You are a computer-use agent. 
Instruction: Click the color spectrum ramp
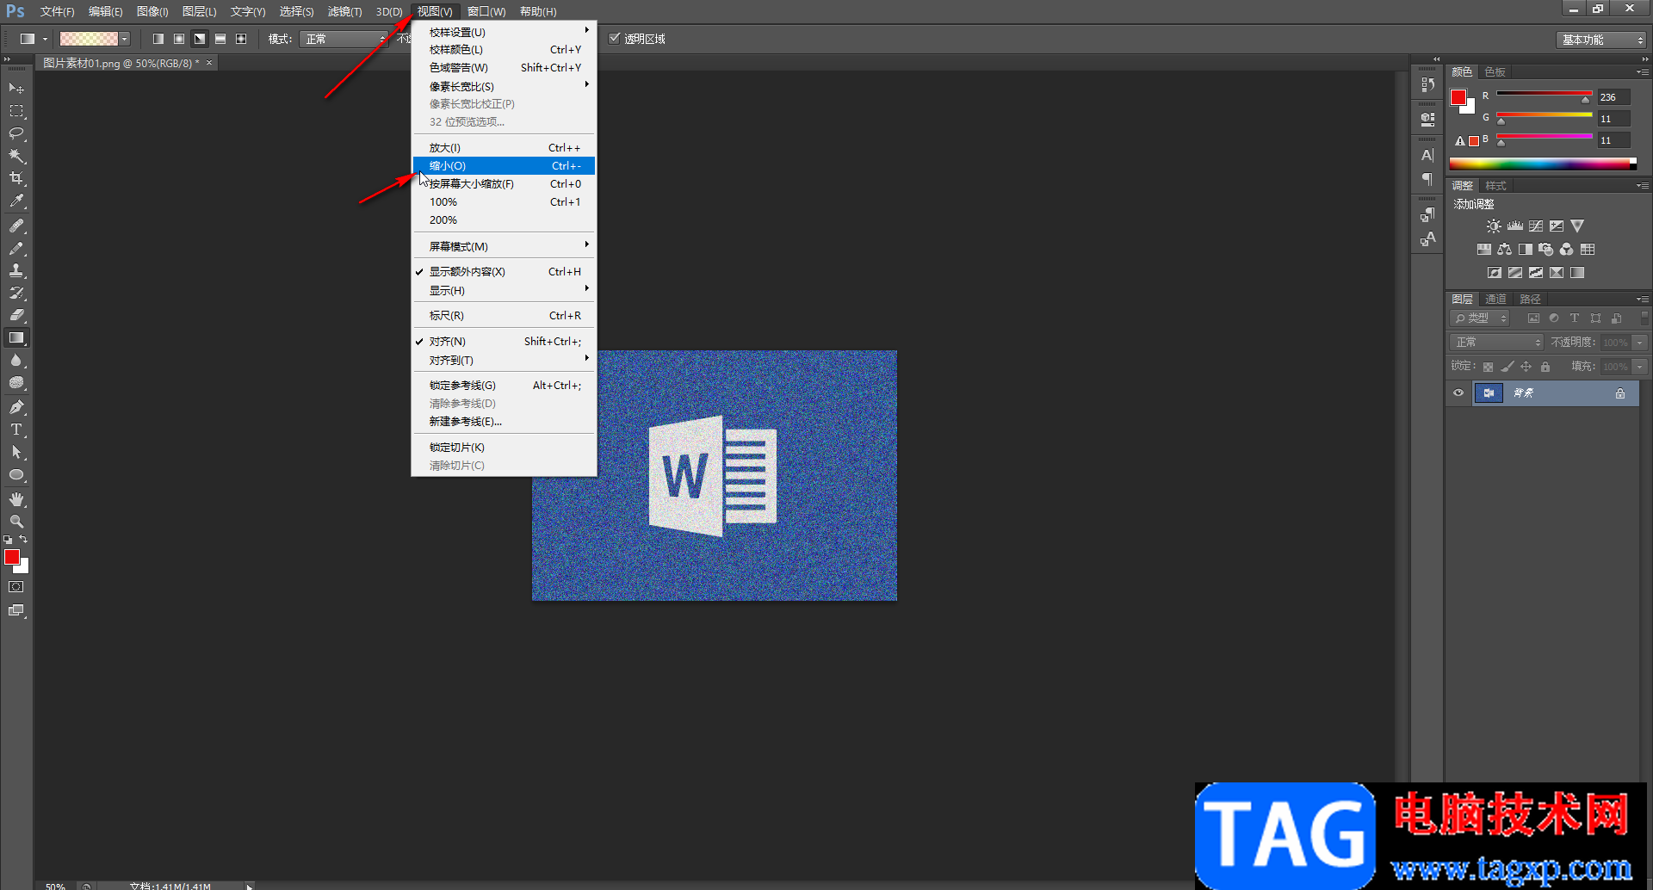point(1543,164)
